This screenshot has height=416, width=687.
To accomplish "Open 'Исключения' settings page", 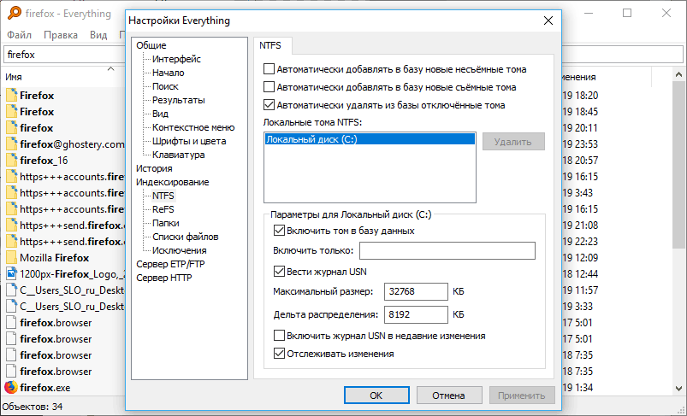I will click(x=179, y=250).
